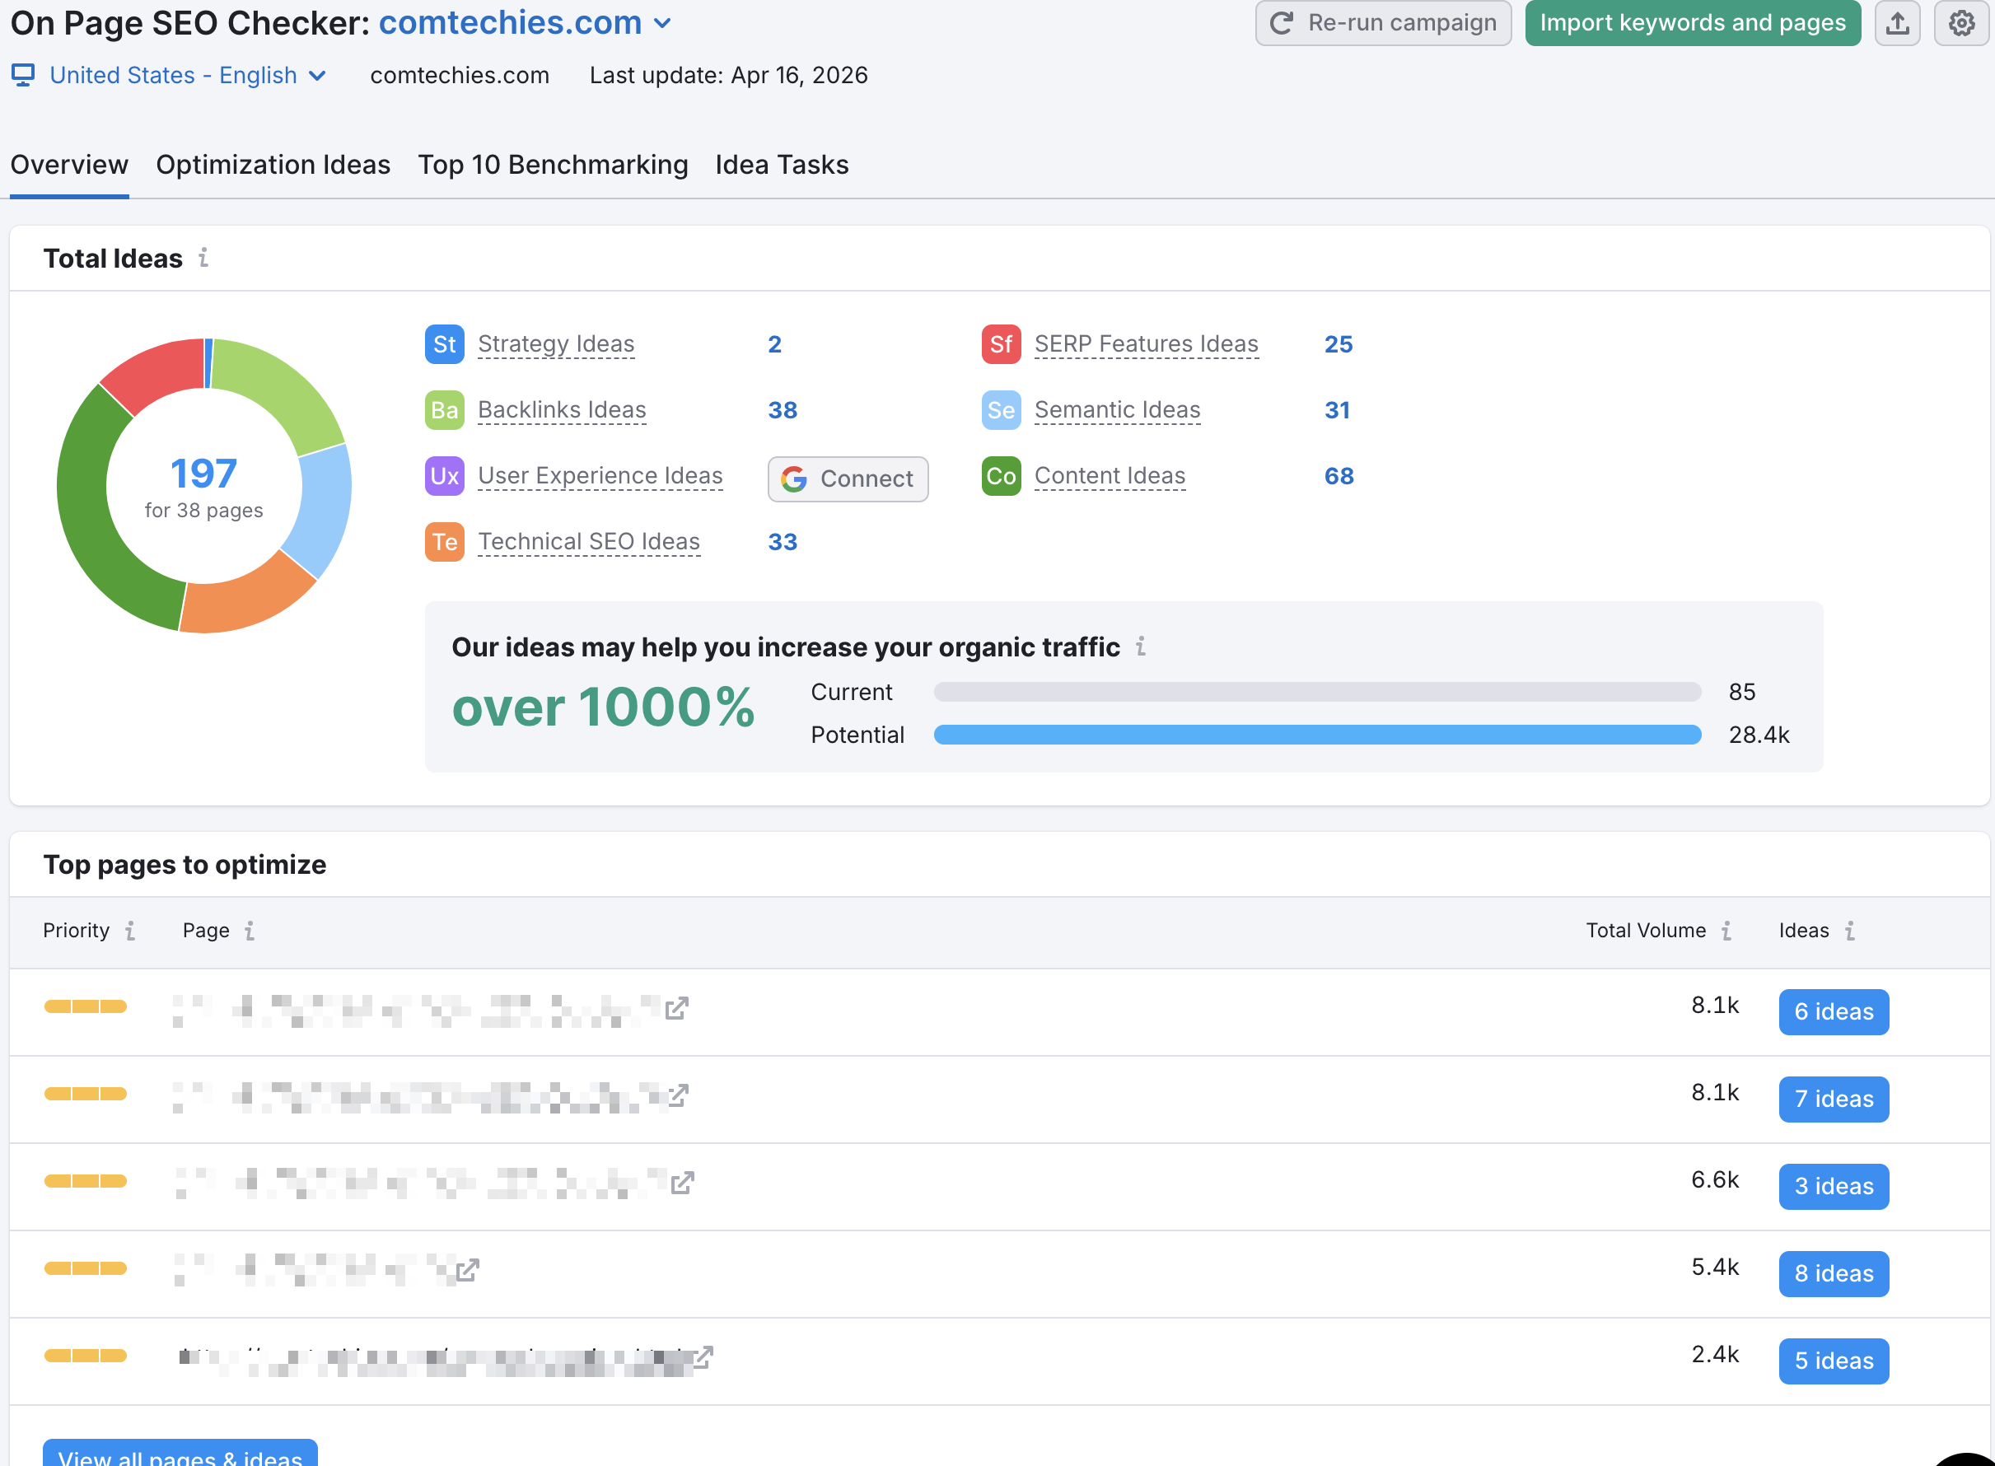Open the United States - English dropdown
Image resolution: width=1995 pixels, height=1466 pixels.
(188, 76)
